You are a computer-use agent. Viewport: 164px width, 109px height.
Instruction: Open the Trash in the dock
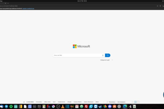134,106
